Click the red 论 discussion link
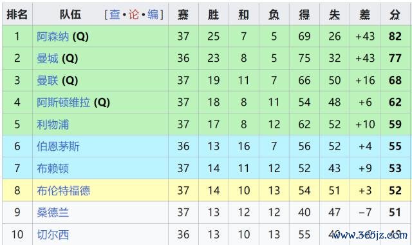This screenshot has width=412, height=245. pyautogui.click(x=134, y=14)
